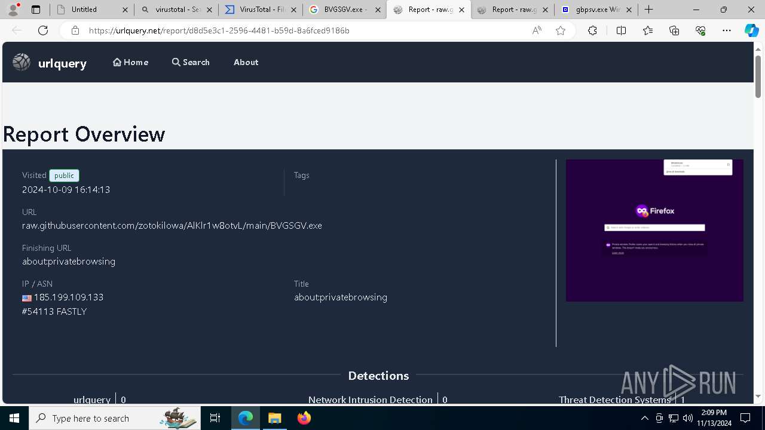
Task: Open the volume control icon
Action: [x=688, y=418]
